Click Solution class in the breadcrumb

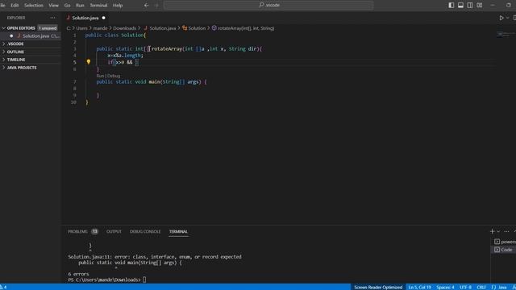tap(197, 28)
